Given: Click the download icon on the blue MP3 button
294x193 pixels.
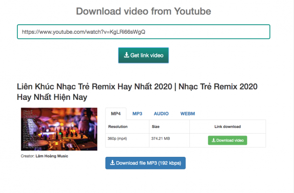Looking at the screenshot, I should pyautogui.click(x=113, y=163).
